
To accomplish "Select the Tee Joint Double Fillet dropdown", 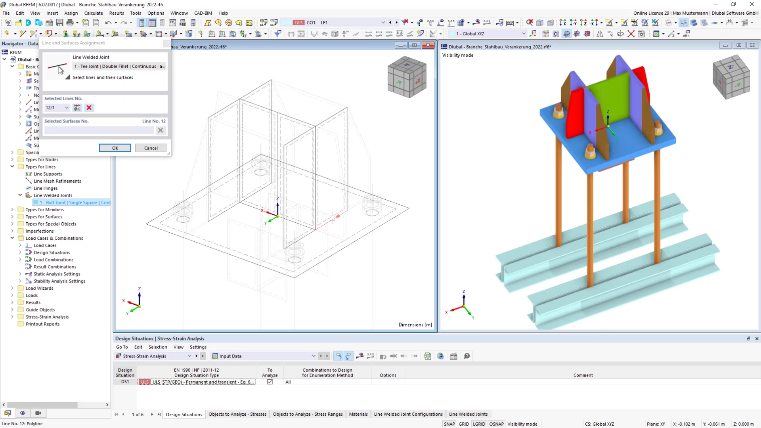I will [x=119, y=66].
